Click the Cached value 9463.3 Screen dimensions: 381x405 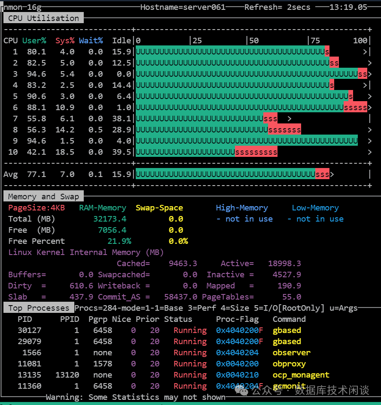coord(183,264)
